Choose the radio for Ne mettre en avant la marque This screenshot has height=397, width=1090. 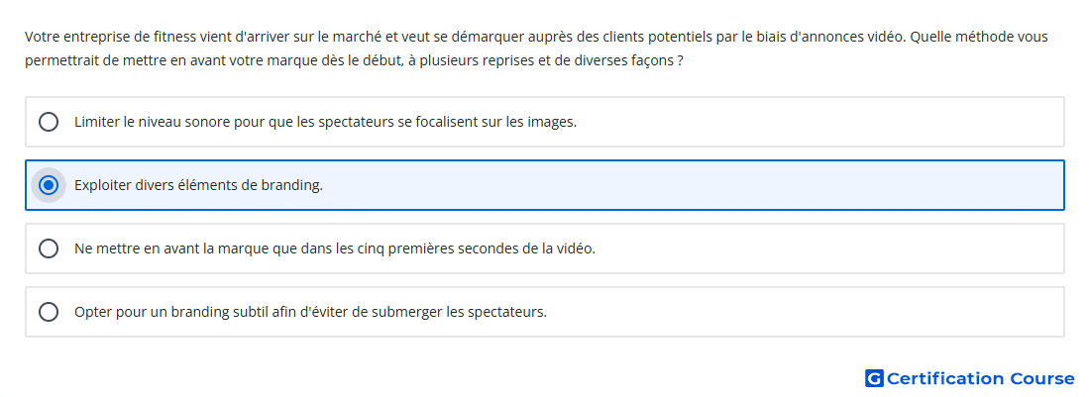click(49, 248)
